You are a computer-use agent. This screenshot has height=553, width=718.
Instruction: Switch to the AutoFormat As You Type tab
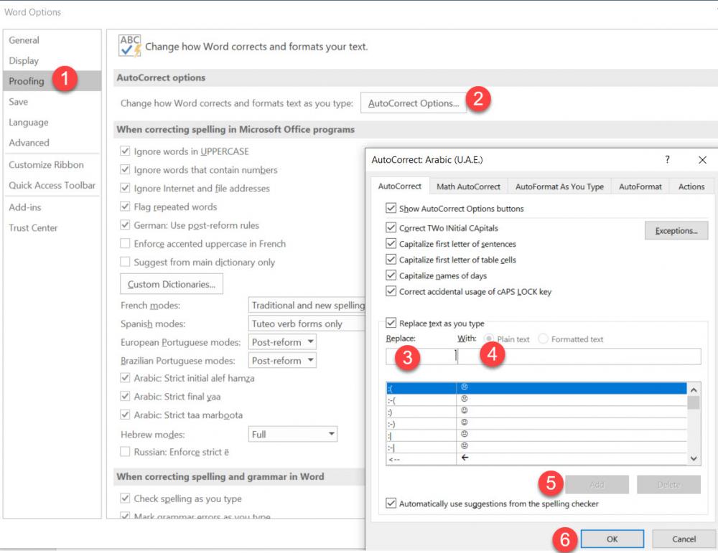click(x=559, y=186)
